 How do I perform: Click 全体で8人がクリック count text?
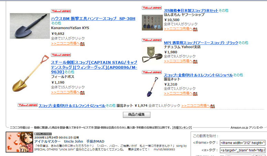click(180, 56)
